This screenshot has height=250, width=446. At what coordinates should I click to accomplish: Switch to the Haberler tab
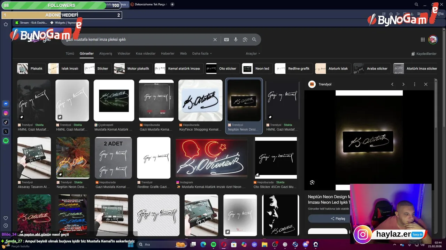pos(168,53)
